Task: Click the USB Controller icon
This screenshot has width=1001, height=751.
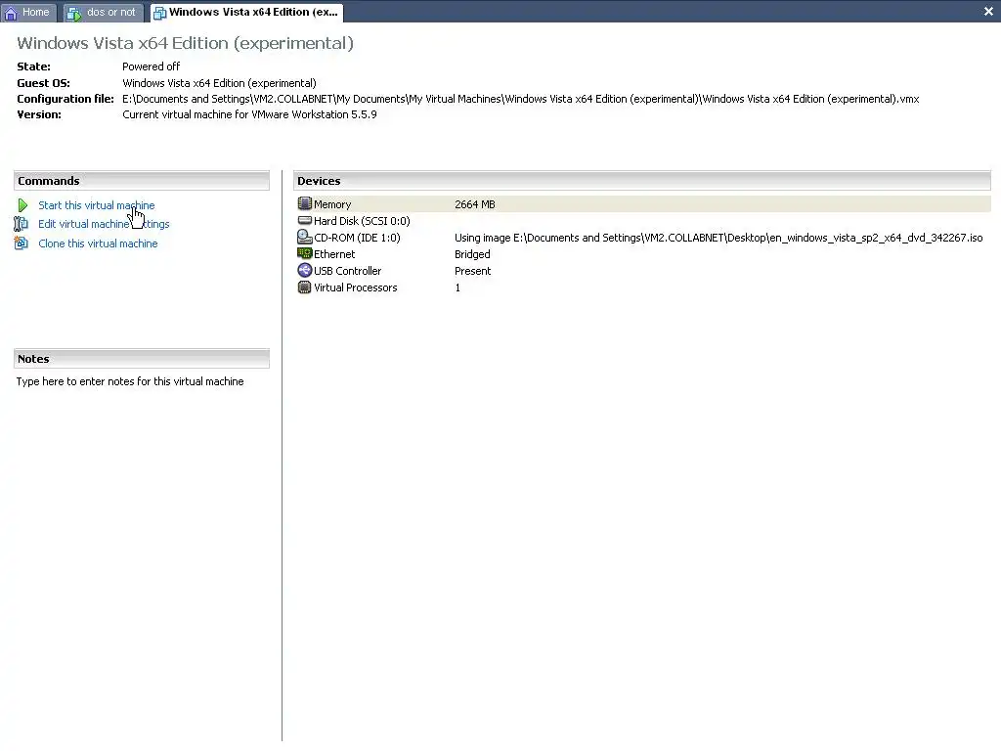Action: pos(305,270)
